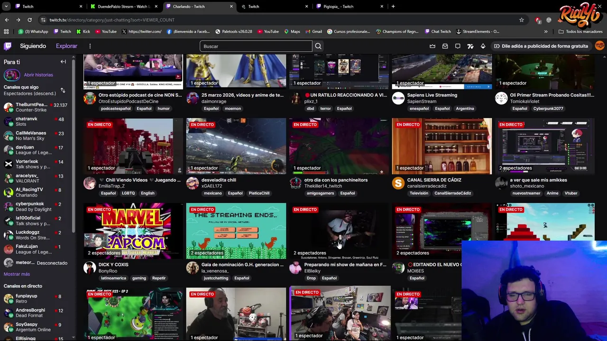This screenshot has height=341, width=607.
Task: Open the three-dot menu beside Explorar
Action: (90, 46)
